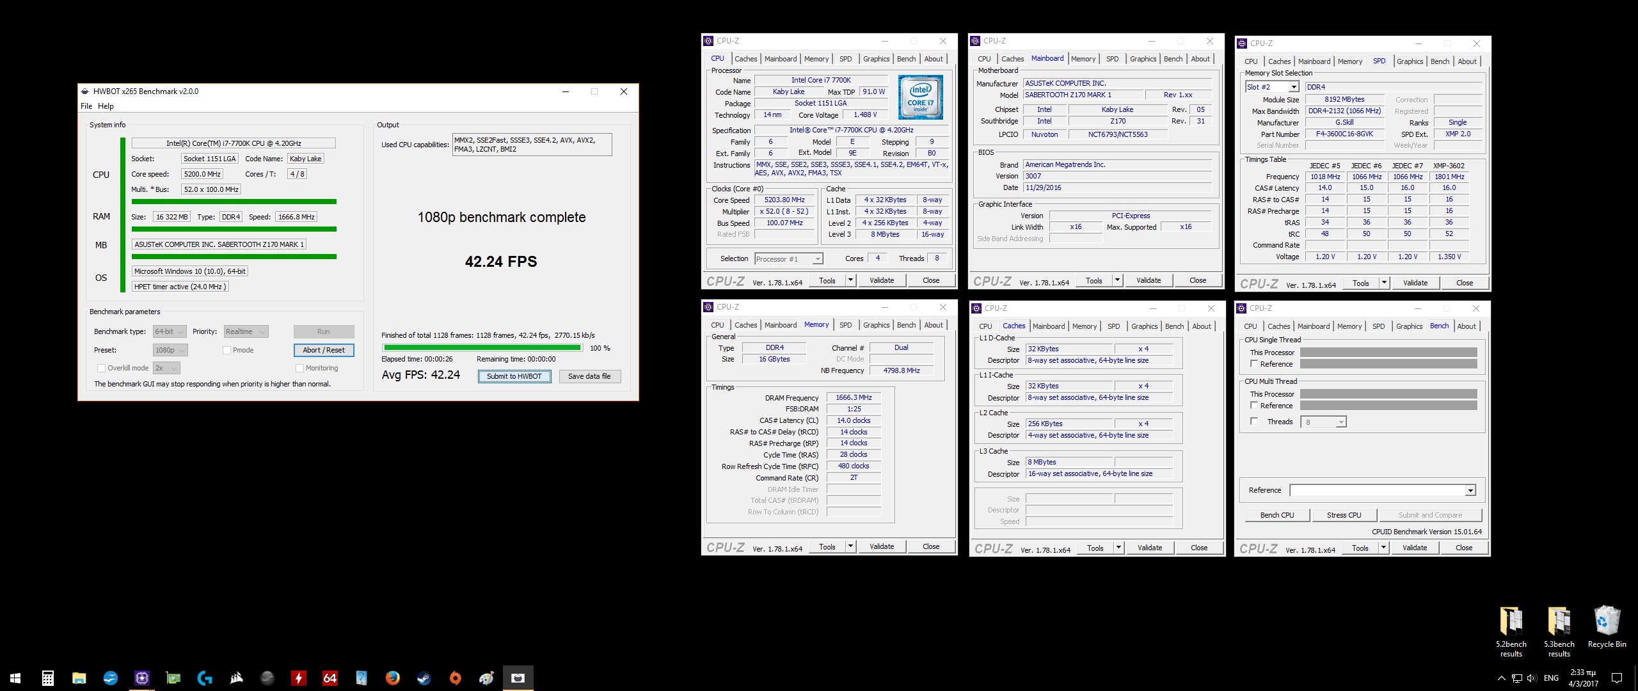Switch to the SPD tab in the Memory CPU-Z window

[845, 325]
